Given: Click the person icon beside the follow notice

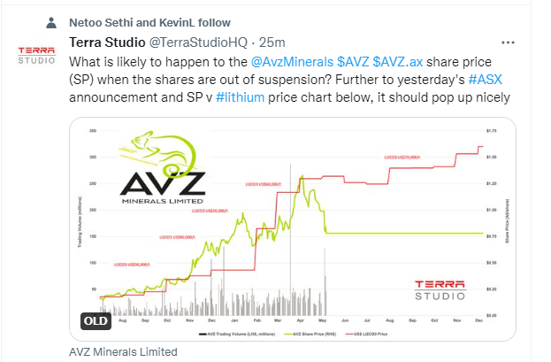Looking at the screenshot, I should point(51,23).
